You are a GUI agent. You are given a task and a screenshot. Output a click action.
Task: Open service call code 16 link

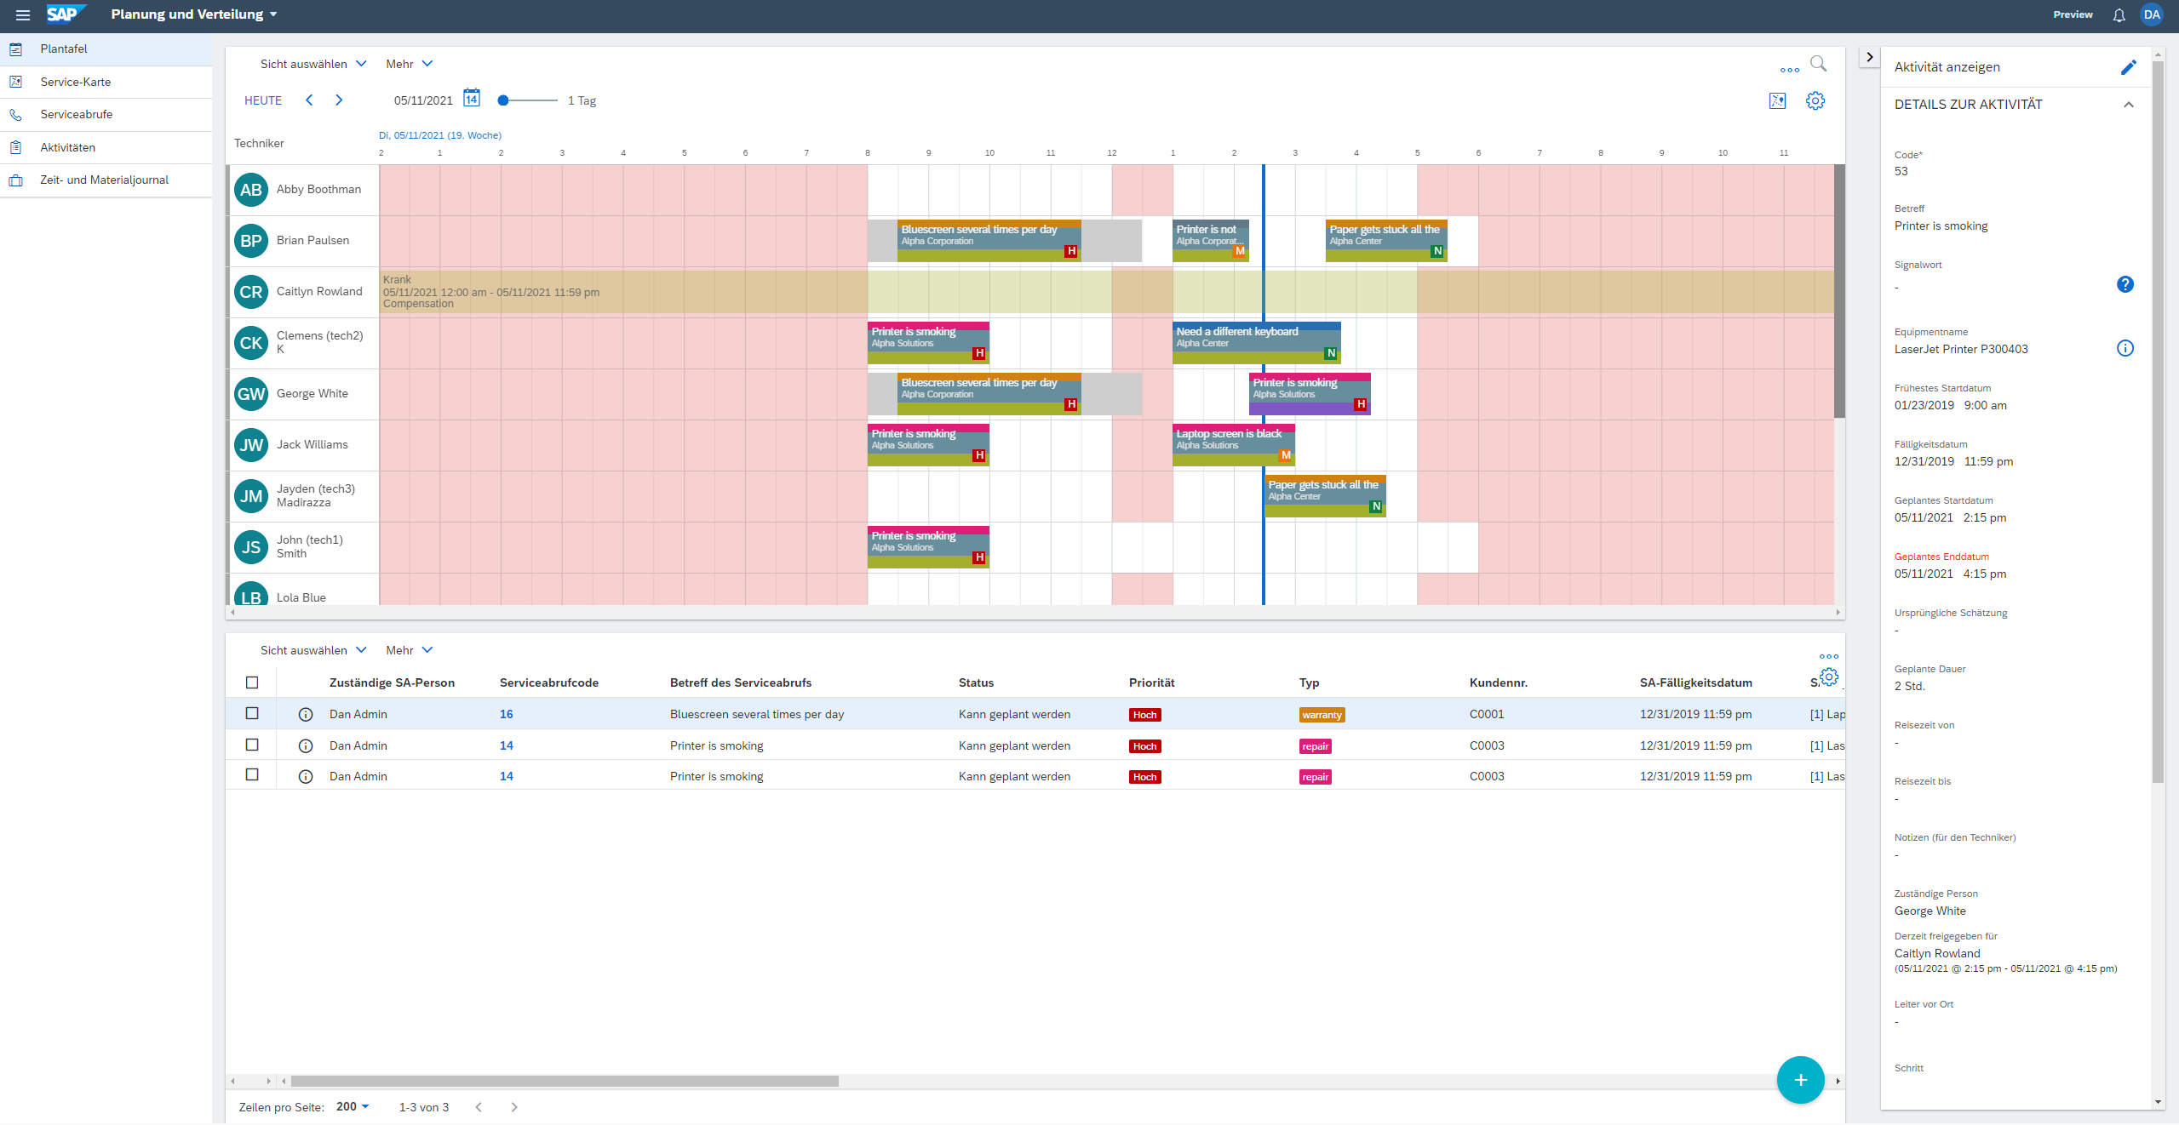[506, 714]
